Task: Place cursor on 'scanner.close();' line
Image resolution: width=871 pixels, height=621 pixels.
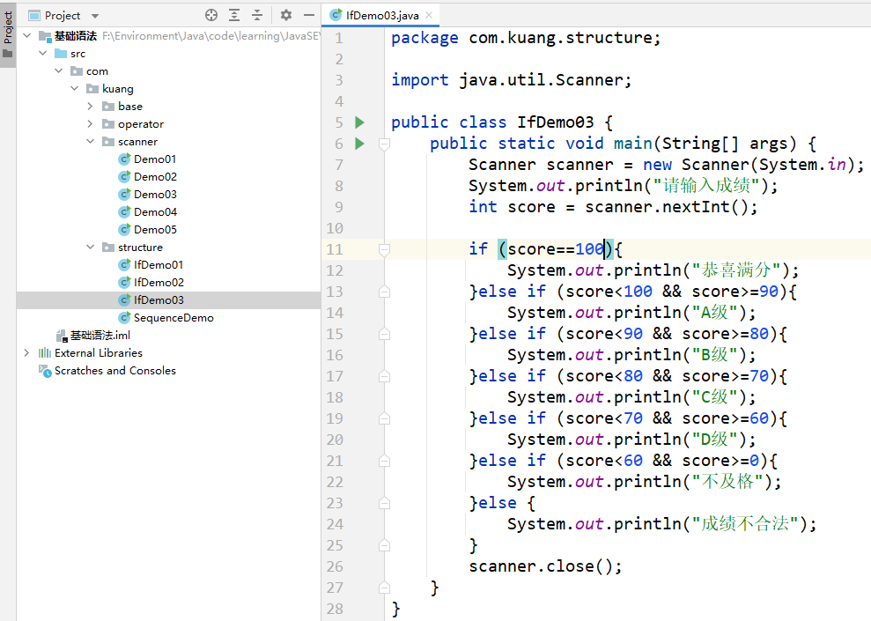Action: point(545,566)
